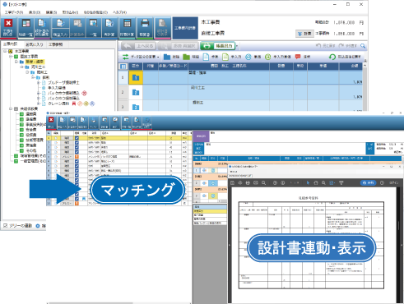
Task: Select 安全費 in the tree
Action: (31, 130)
